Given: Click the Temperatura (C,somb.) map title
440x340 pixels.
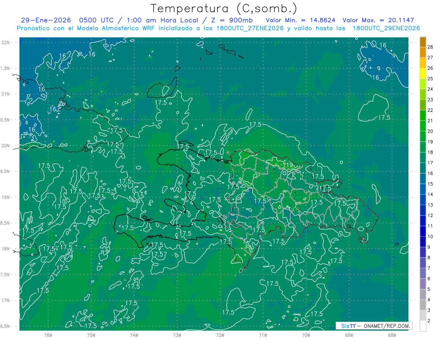Looking at the screenshot, I should click(x=224, y=8).
